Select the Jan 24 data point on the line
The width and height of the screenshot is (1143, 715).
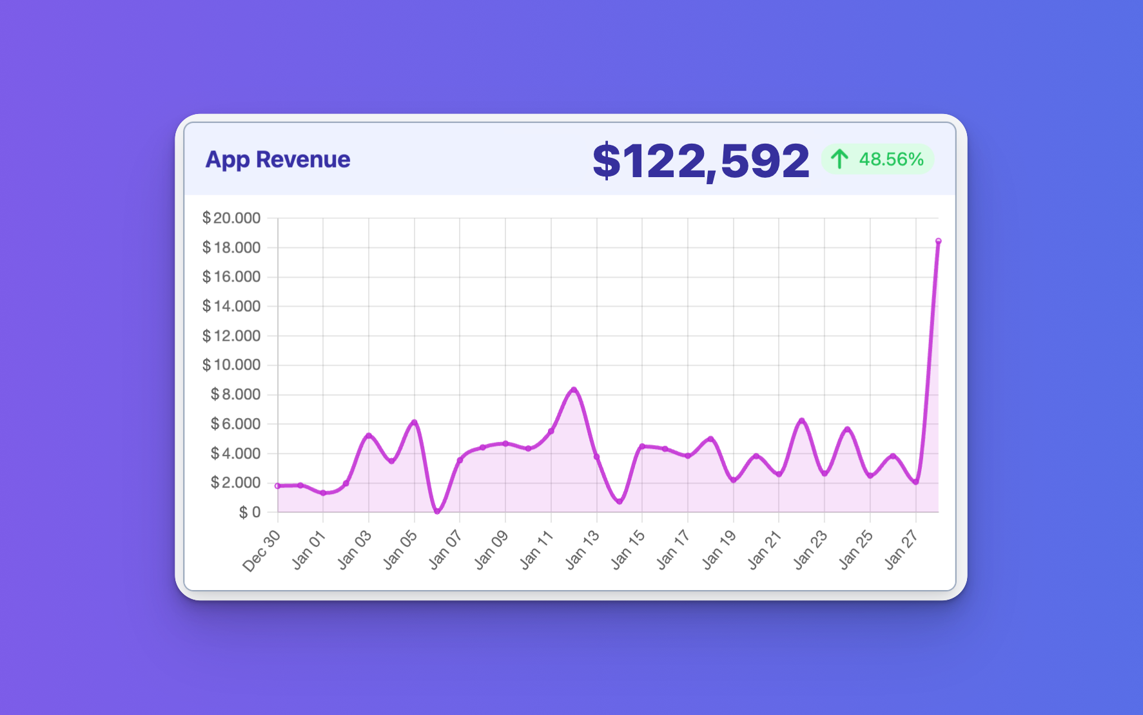click(847, 430)
